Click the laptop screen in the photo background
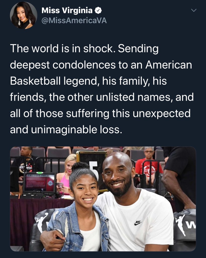 click(39, 182)
